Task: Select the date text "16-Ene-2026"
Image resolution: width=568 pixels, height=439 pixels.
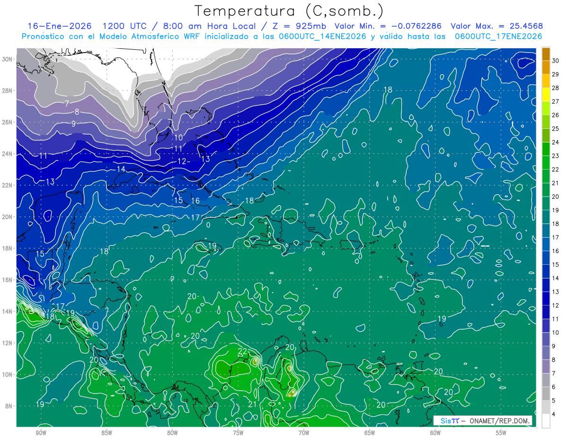Action: [59, 26]
